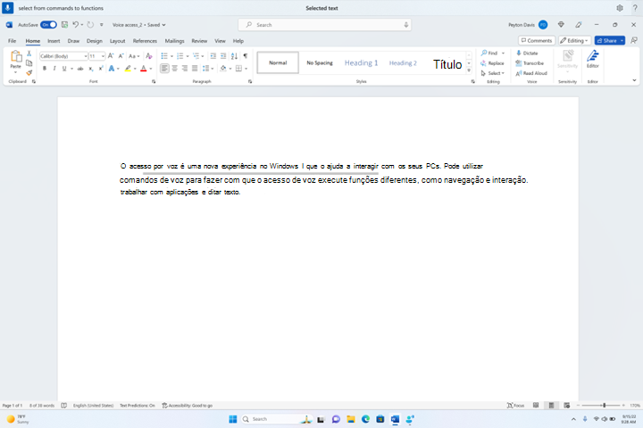Increase font size with the larger A
The width and height of the screenshot is (643, 428).
(x=111, y=56)
